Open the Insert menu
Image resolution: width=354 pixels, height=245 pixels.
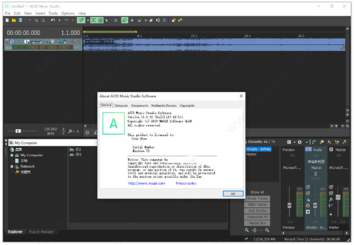pos(40,14)
